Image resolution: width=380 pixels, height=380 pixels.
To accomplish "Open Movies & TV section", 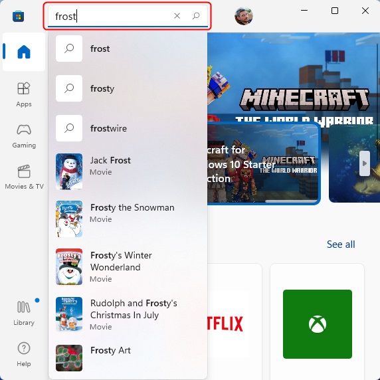I will (x=24, y=177).
